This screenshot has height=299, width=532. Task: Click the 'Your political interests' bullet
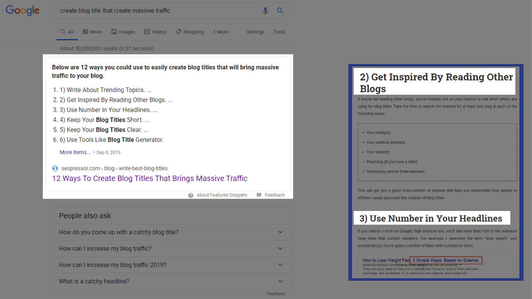click(386, 142)
